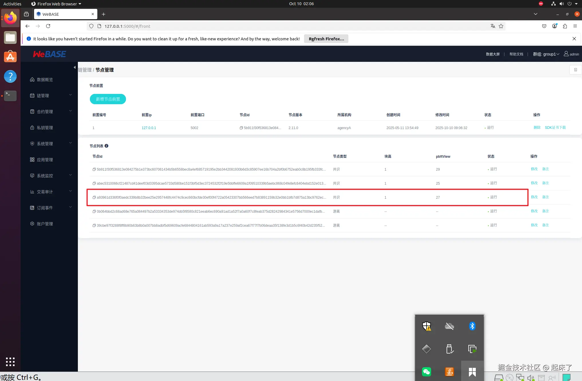Click the WeChat icon in tray popup
582x381 pixels.
427,372
